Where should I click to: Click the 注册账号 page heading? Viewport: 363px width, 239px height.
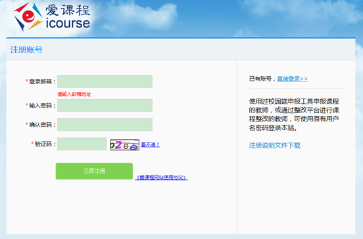pyautogui.click(x=26, y=50)
